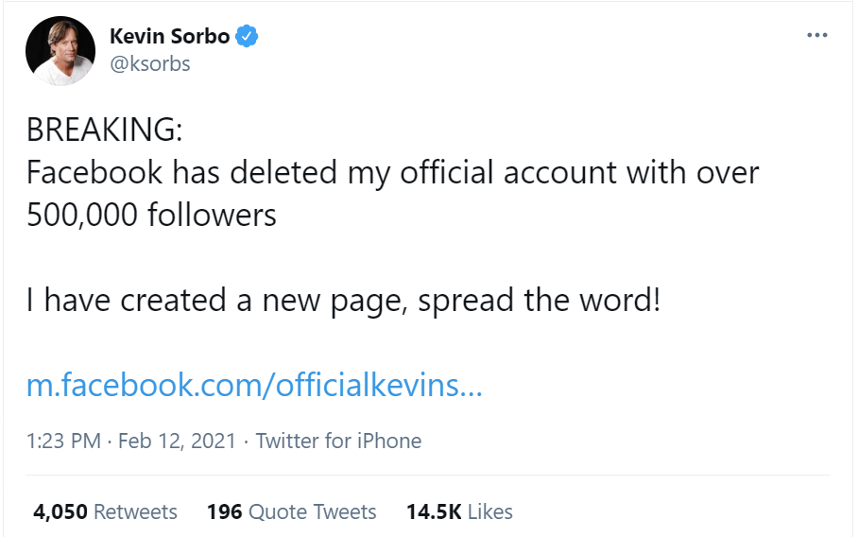Click the 196 quote tweet count
The height and width of the screenshot is (537, 858).
(224, 511)
